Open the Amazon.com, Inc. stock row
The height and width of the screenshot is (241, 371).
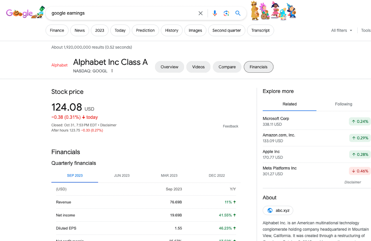pyautogui.click(x=316, y=138)
